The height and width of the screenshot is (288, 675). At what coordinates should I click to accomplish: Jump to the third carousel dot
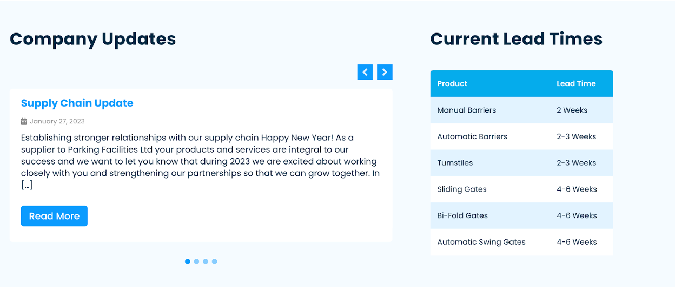click(x=206, y=261)
